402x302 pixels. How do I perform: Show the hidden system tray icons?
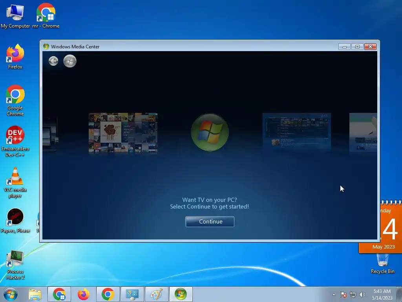coord(334,295)
